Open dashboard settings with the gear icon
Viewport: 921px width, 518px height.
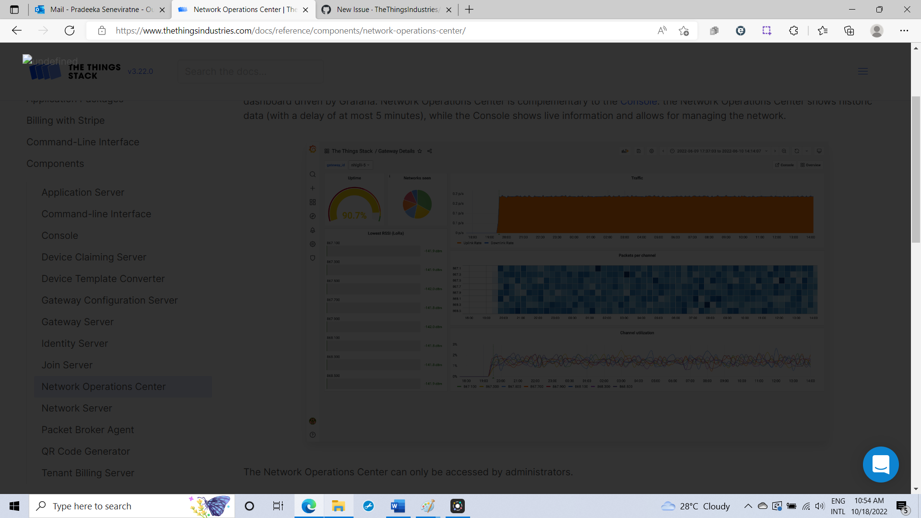pos(652,151)
